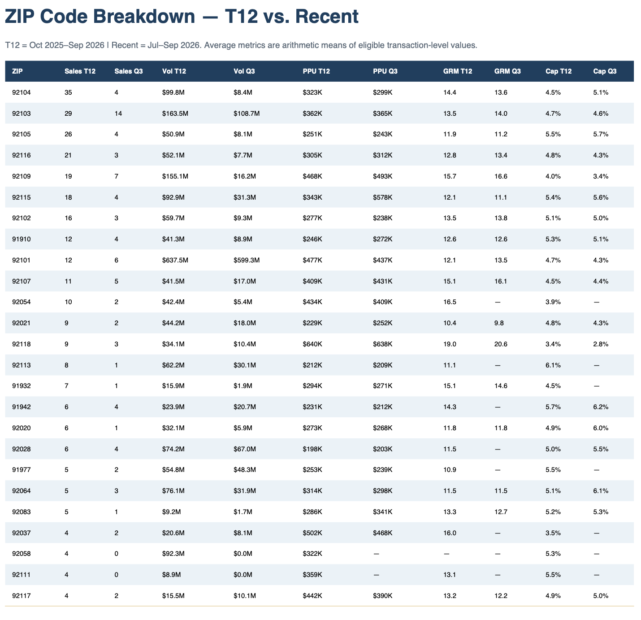Click the "Sales Q3" column header
The image size is (641, 620).
tap(129, 71)
